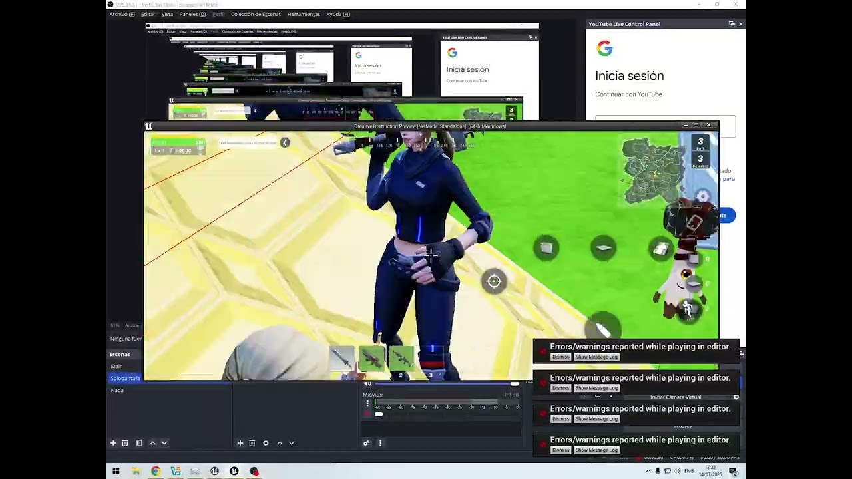Tap the right in-game build piece button

(661, 248)
